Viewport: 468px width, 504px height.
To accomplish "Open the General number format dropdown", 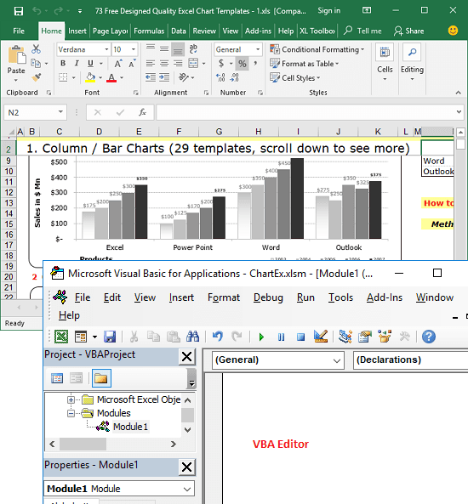I will 258,49.
